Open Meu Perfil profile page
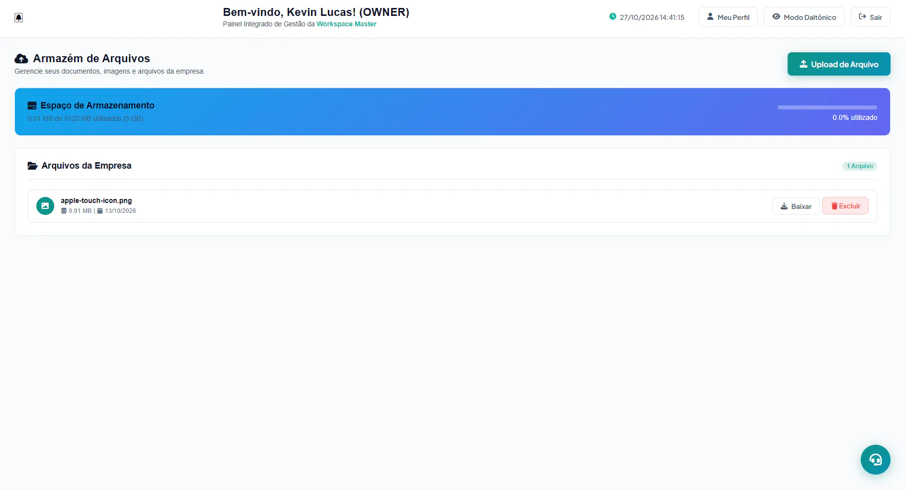Viewport: 905px width, 490px height. [728, 17]
